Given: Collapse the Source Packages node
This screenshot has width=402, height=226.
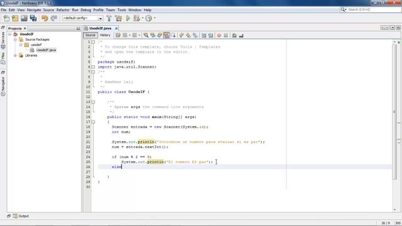Looking at the screenshot, I should pos(15,40).
